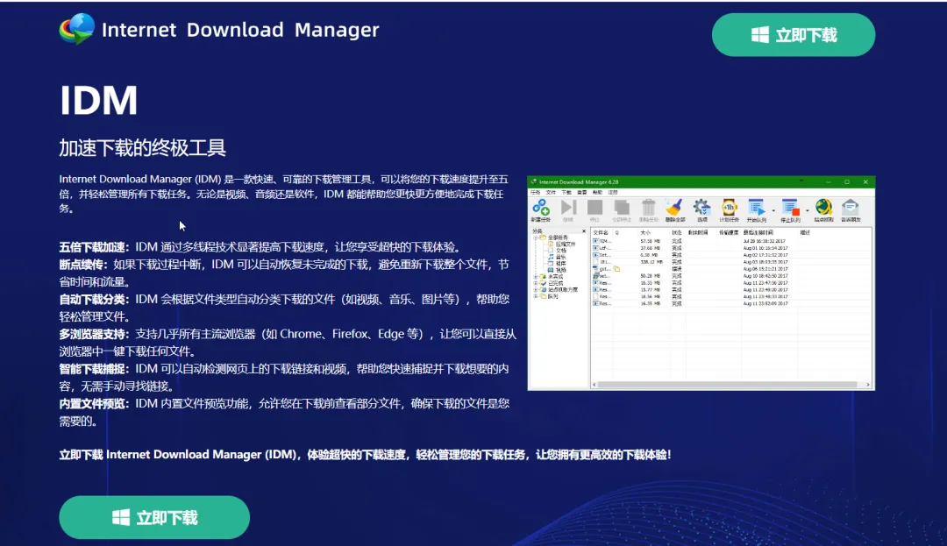Open the 下载 menu in IDM window

coord(566,192)
